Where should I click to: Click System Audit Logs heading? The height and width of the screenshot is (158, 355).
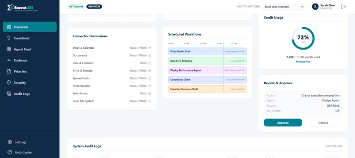(x=87, y=146)
